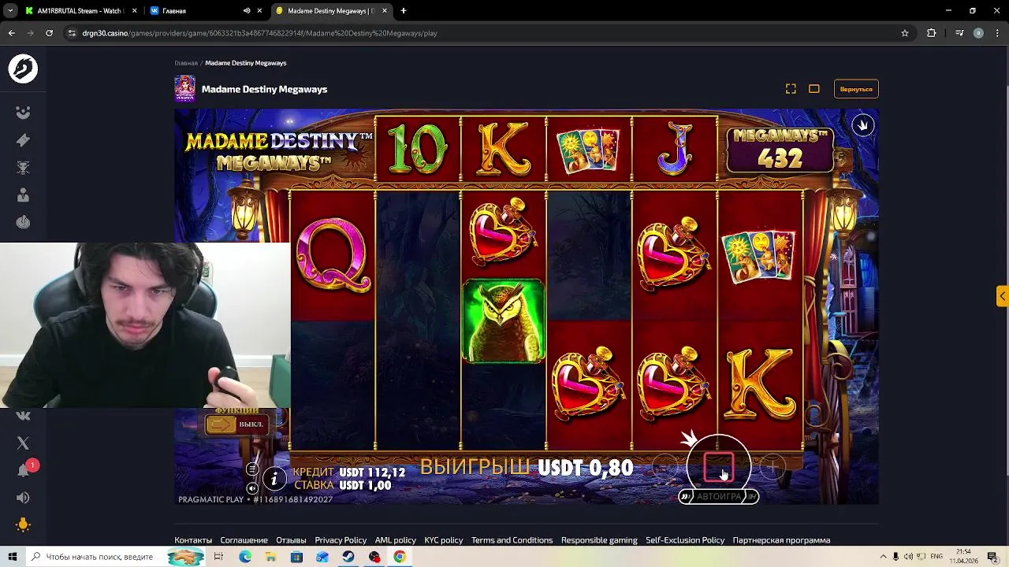Open the Privacy Policy footer link
Viewport: 1009px width, 567px height.
(x=341, y=540)
